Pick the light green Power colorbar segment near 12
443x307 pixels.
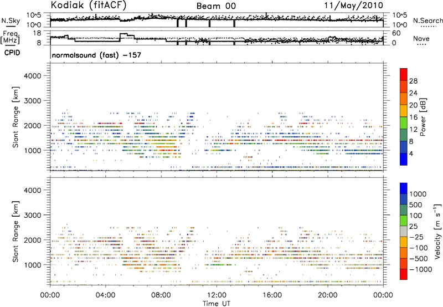(x=404, y=122)
